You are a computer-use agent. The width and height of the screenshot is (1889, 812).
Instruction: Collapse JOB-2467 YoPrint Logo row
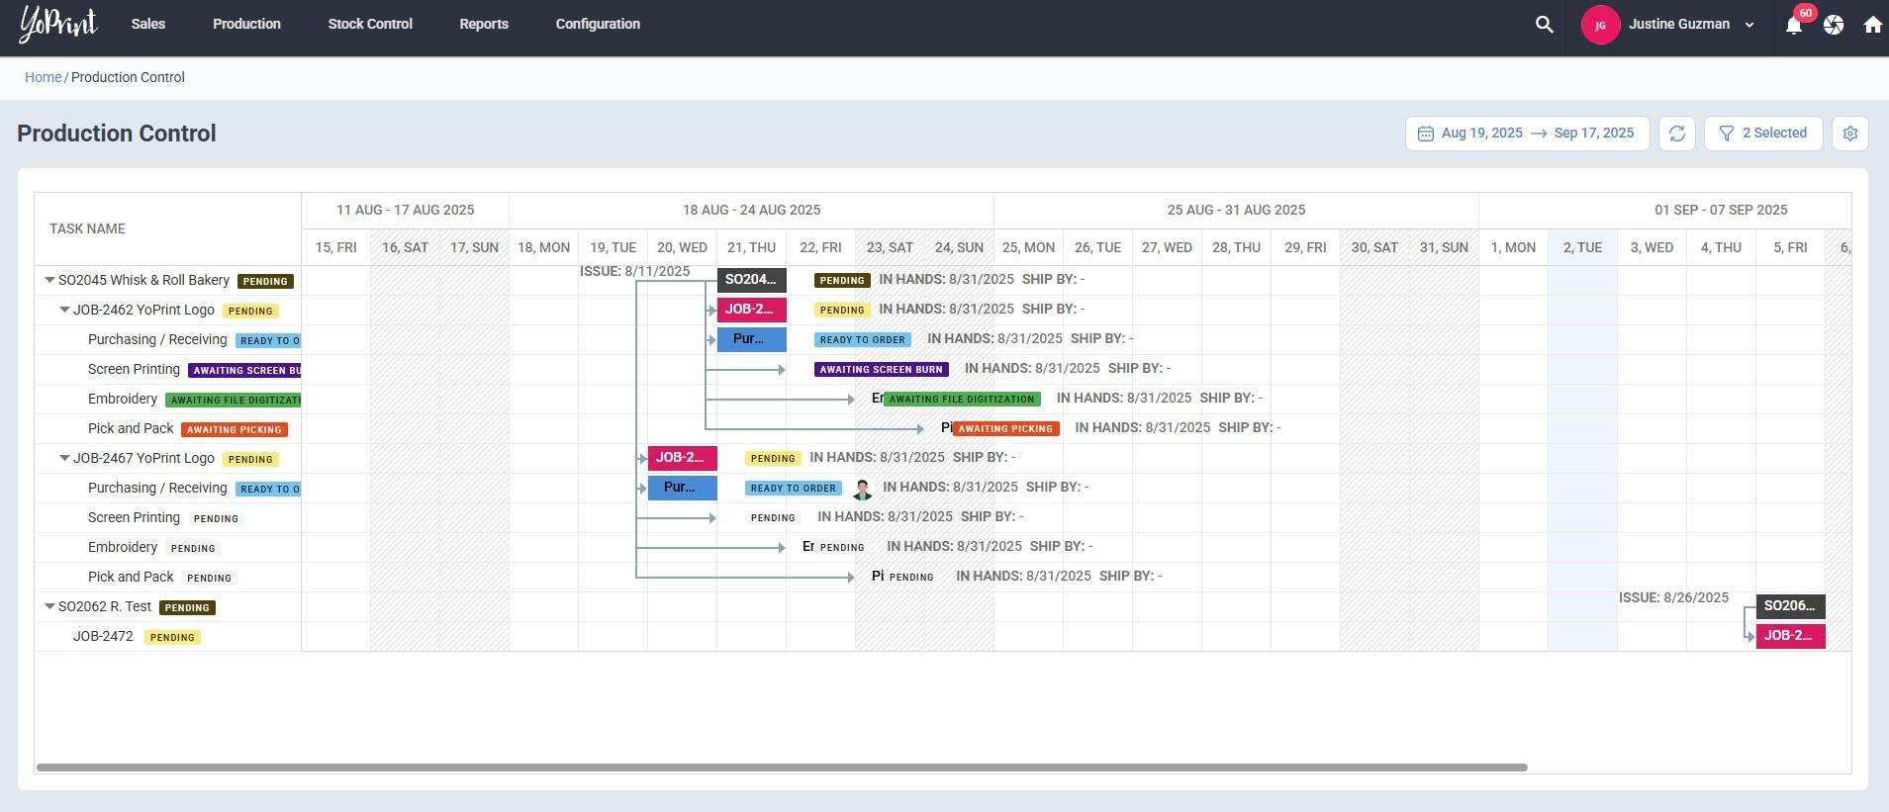click(x=64, y=459)
